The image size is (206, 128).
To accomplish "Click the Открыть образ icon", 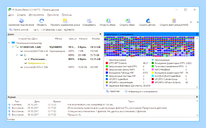I will click(x=109, y=21).
